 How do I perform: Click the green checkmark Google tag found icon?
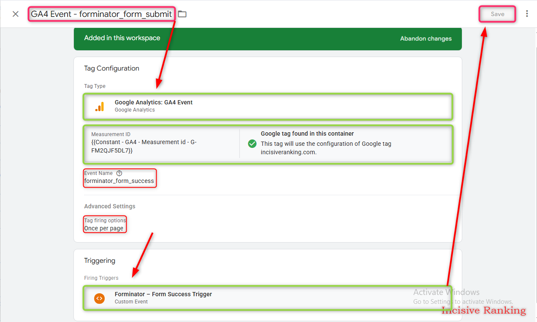coord(252,144)
